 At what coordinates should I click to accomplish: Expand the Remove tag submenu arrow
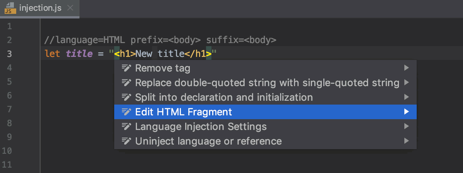[406, 68]
